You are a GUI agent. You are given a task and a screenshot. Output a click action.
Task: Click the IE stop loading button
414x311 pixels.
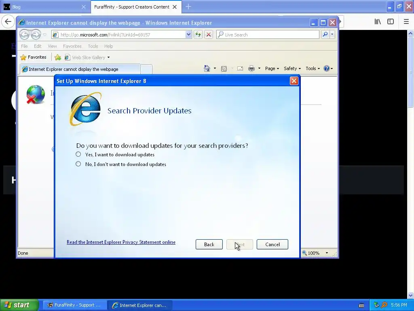209,34
